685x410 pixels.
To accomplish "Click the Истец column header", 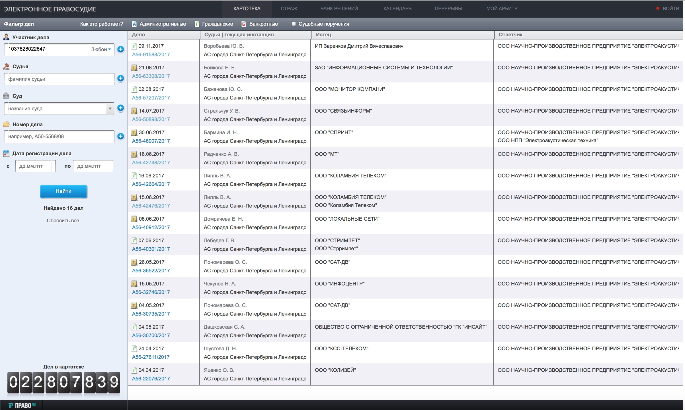I will [x=323, y=35].
